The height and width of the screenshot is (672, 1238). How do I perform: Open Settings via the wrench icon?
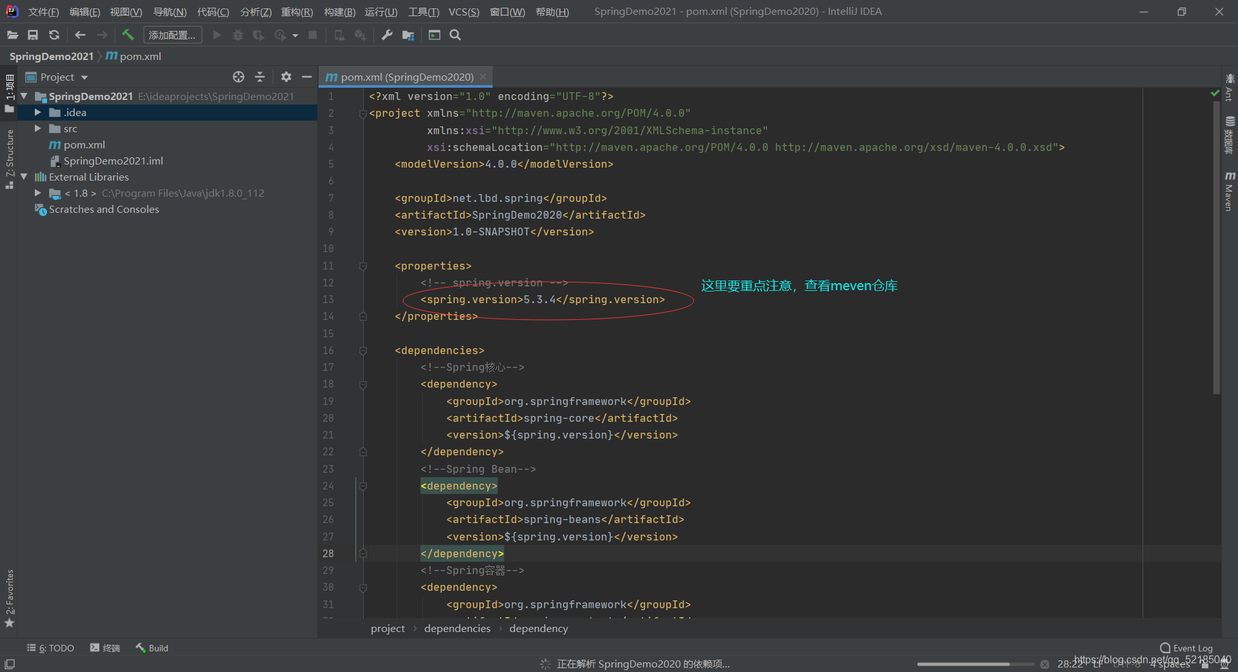[x=387, y=35]
